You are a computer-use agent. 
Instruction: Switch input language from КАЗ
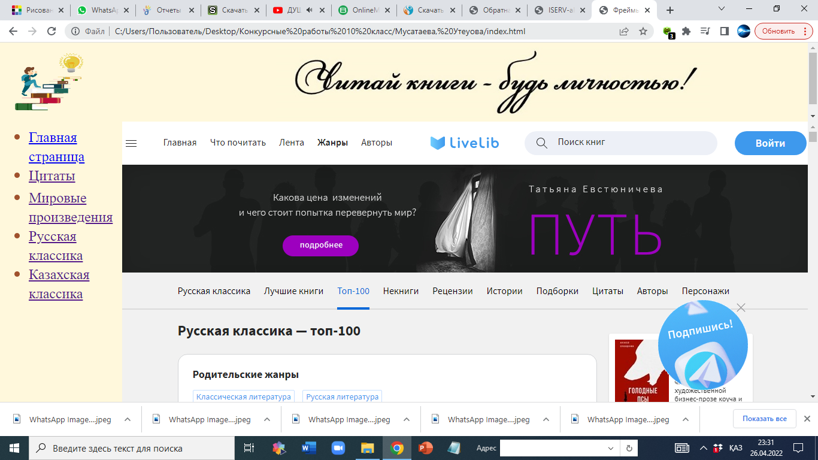coord(736,447)
